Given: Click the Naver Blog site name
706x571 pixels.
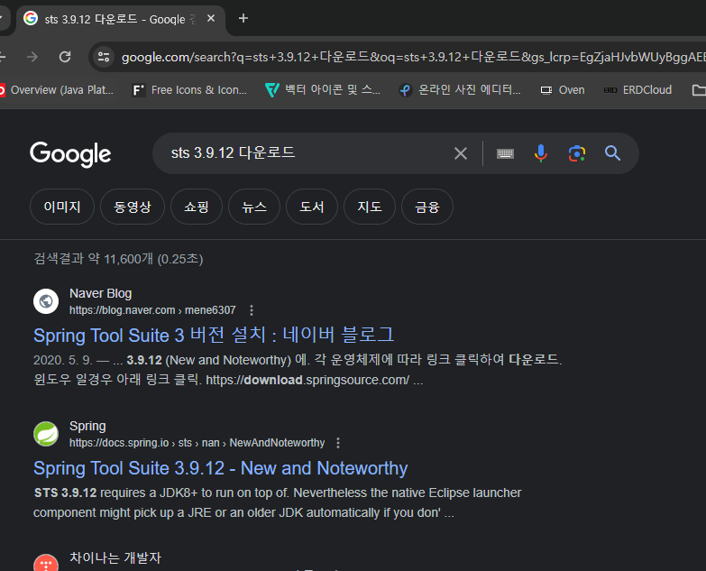Looking at the screenshot, I should [x=100, y=293].
